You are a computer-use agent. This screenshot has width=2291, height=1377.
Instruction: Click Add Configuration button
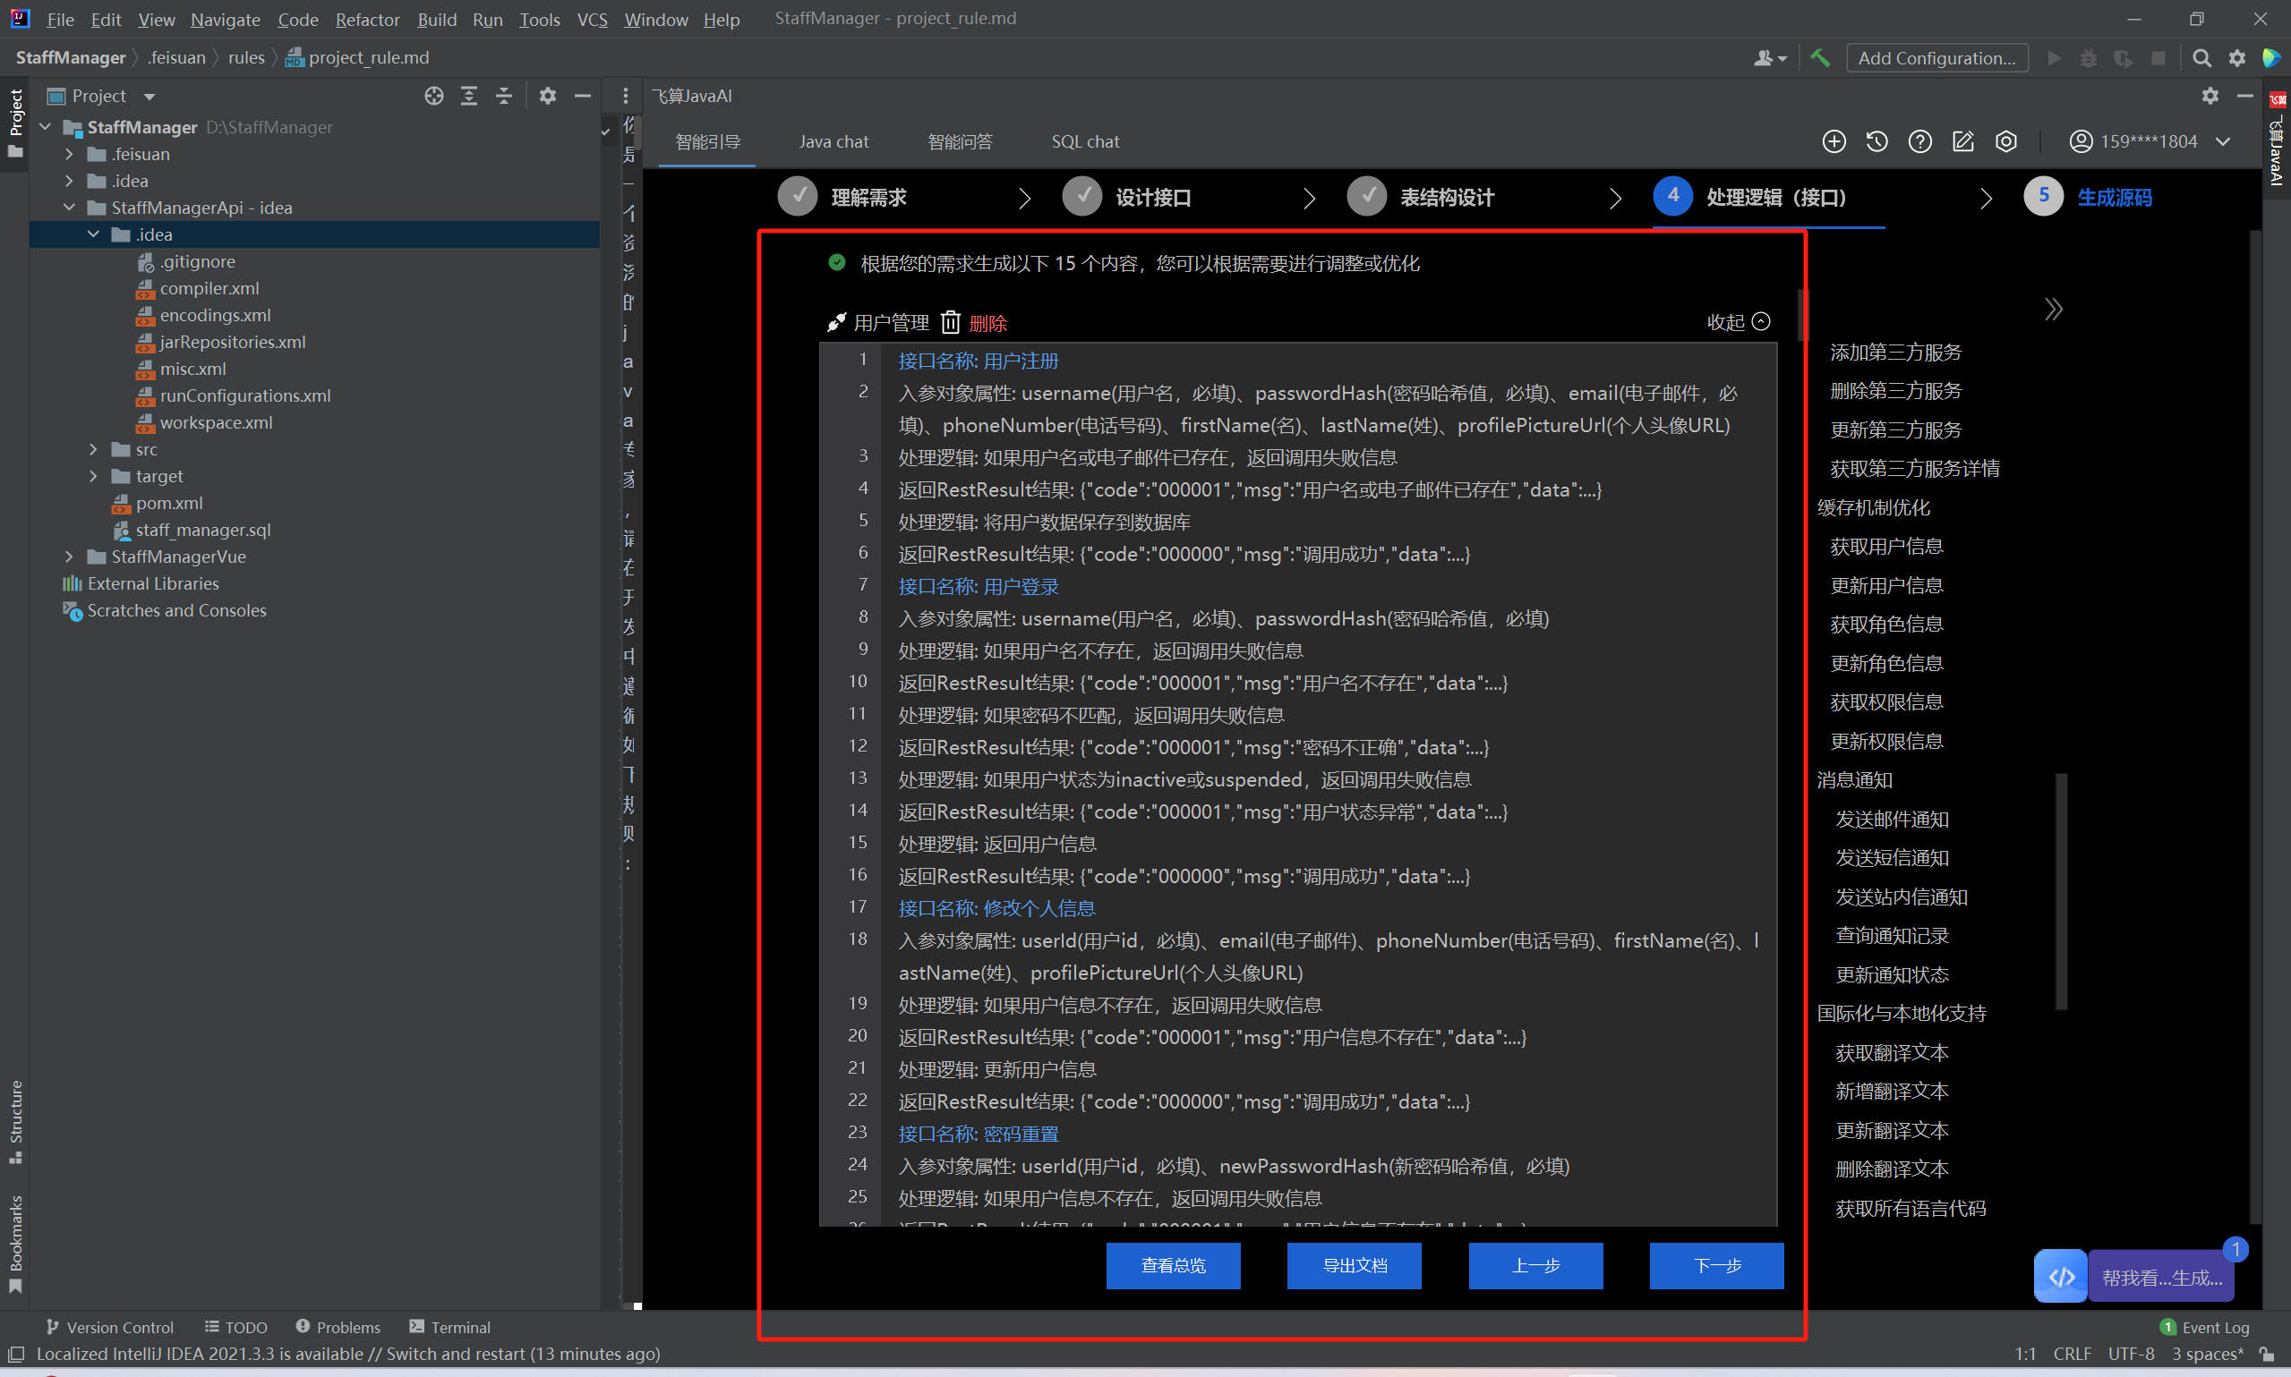(1937, 57)
